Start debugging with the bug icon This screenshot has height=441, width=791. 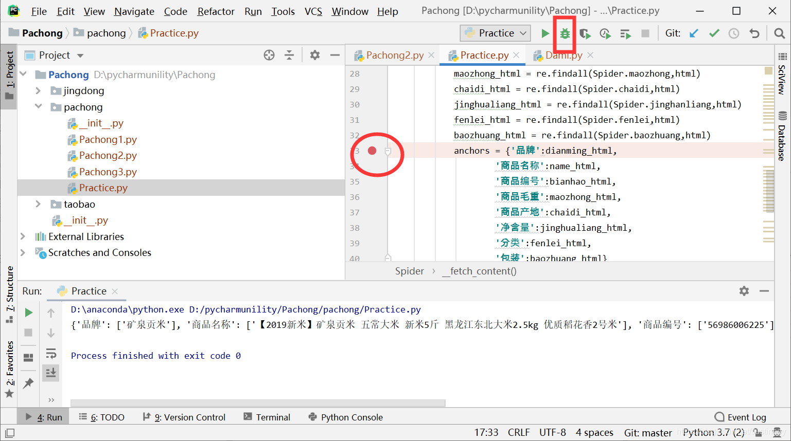[x=565, y=33]
